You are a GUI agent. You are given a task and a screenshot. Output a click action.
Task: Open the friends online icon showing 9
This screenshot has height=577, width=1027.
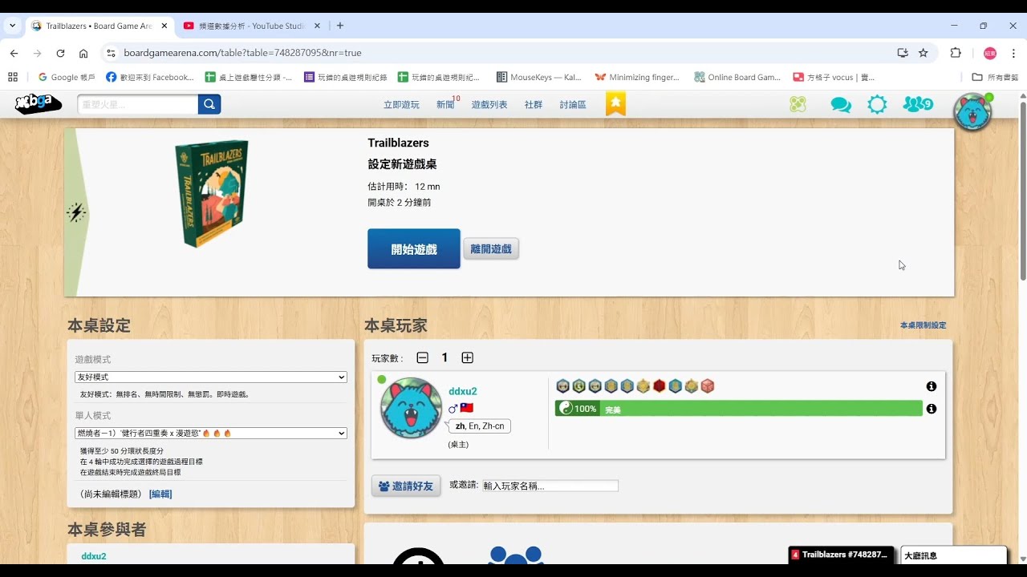point(918,104)
